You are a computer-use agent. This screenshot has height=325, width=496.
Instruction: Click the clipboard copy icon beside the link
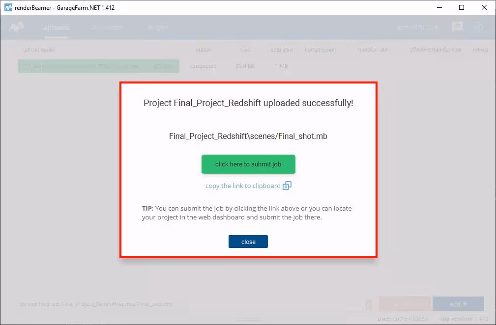tap(287, 186)
